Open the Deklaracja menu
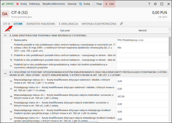This screenshot has width=172, height=123. coord(34,4)
